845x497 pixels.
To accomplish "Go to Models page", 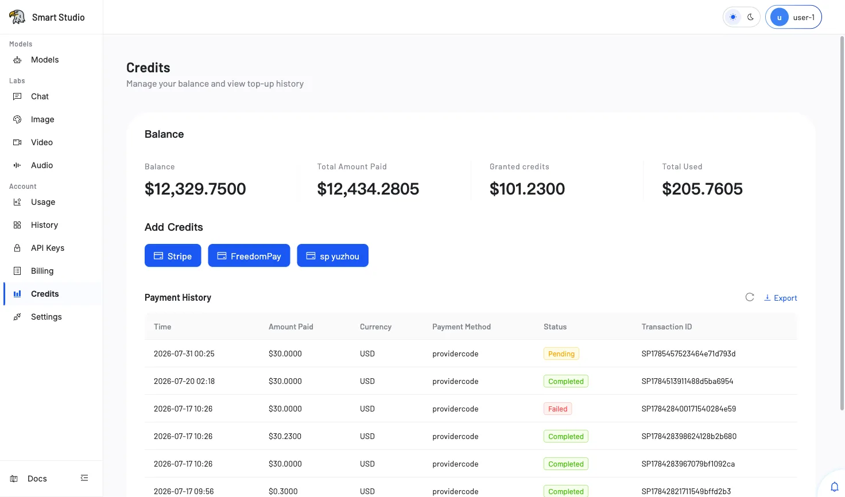I will (45, 60).
